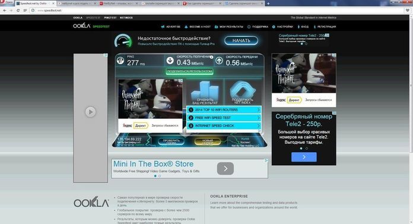Go back with the browser back arrow

tap(5, 10)
